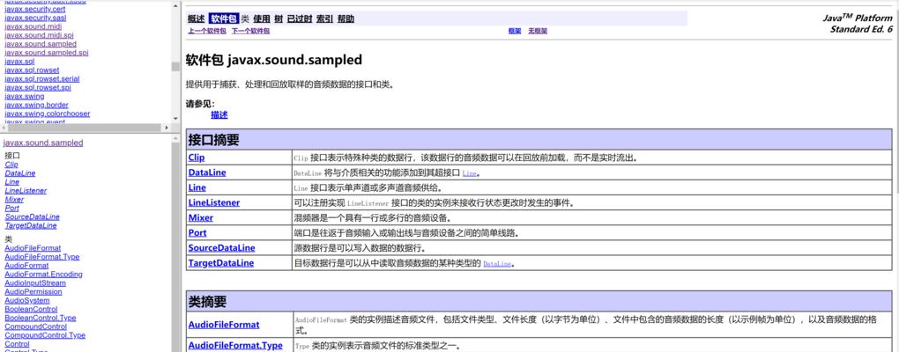899x352 pixels.
Task: Select javax.sql.rowset.serial in the package list
Action: (x=41, y=78)
